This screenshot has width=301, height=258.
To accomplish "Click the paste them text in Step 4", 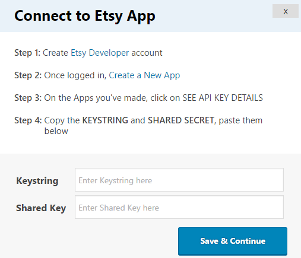I will [240, 120].
